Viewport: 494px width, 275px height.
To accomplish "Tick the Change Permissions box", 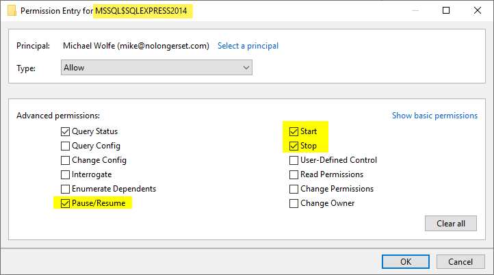I will point(294,189).
